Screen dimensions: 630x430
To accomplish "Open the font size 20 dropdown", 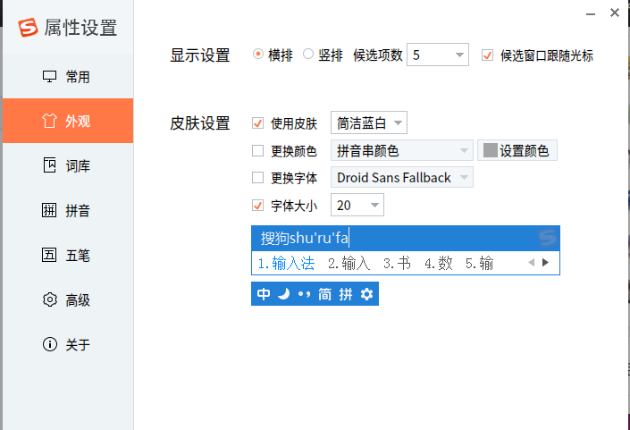I will pyautogui.click(x=357, y=205).
